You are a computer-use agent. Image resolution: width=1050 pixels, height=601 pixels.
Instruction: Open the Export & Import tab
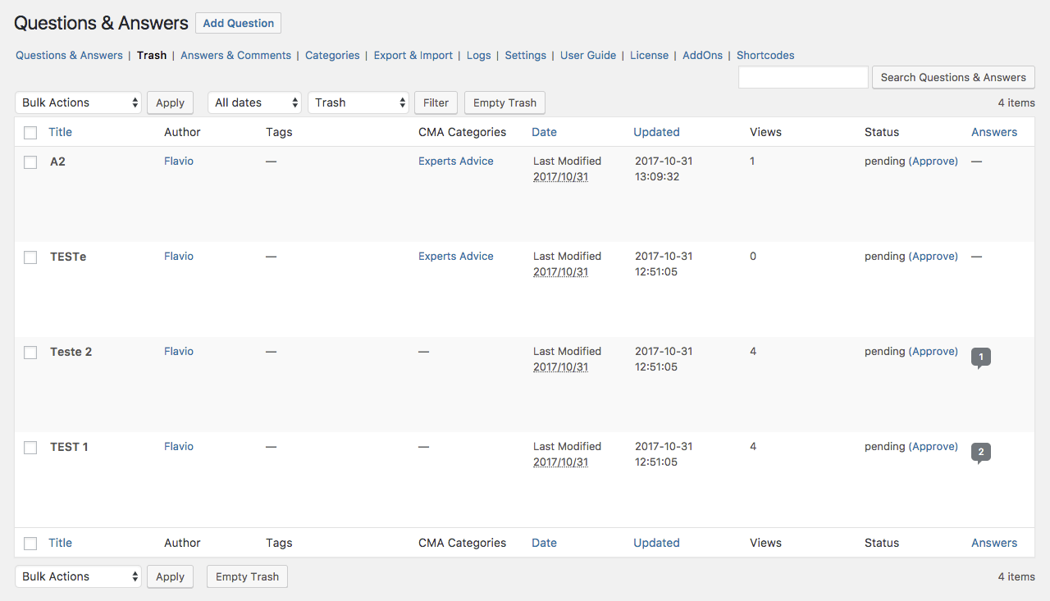tap(413, 56)
